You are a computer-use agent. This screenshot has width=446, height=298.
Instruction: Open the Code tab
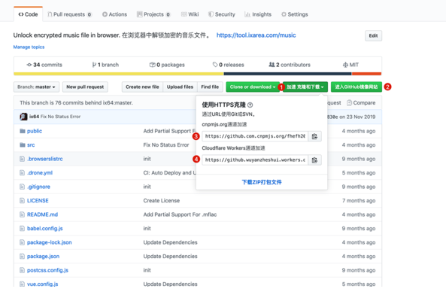[x=28, y=14]
